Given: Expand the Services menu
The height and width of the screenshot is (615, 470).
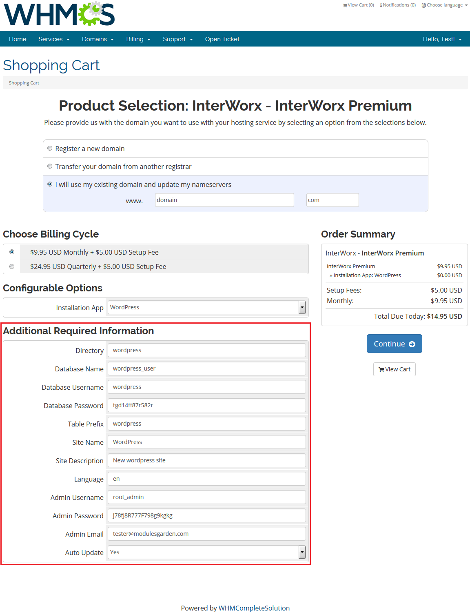Looking at the screenshot, I should (x=54, y=39).
